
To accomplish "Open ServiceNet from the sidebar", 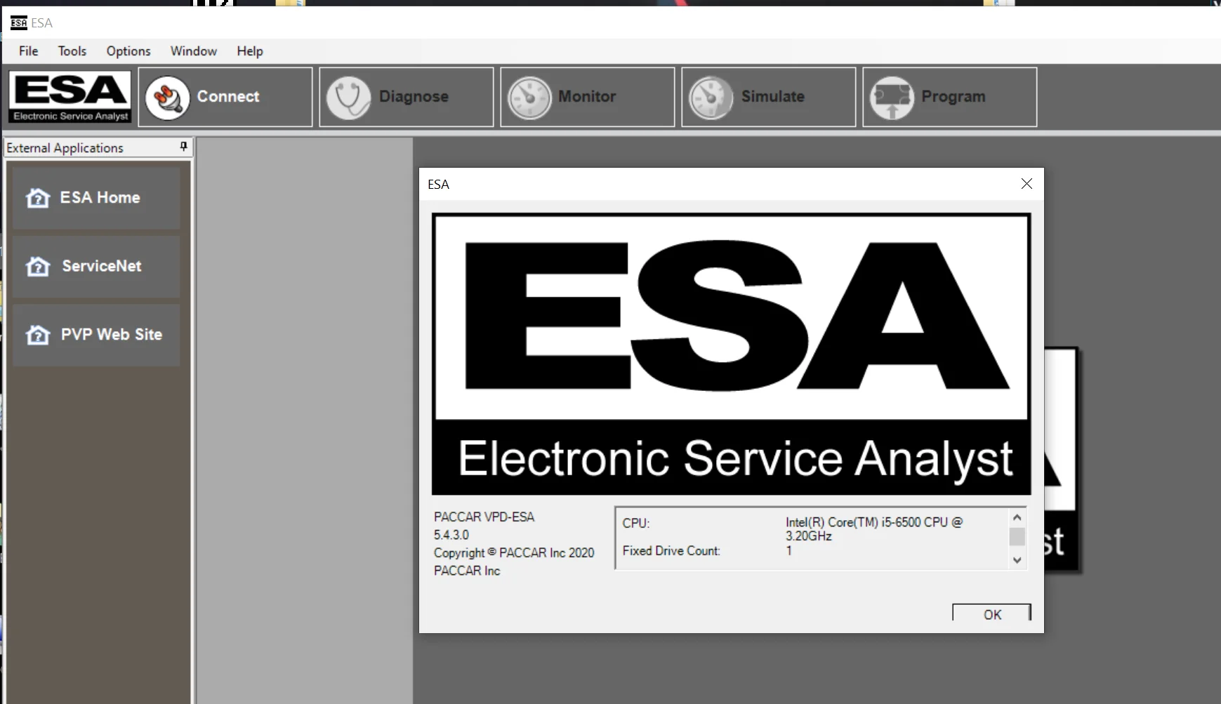I will point(96,267).
